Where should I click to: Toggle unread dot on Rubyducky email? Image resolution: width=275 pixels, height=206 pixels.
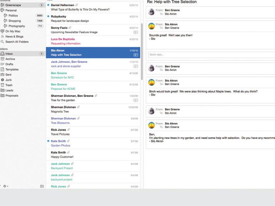point(48,16)
